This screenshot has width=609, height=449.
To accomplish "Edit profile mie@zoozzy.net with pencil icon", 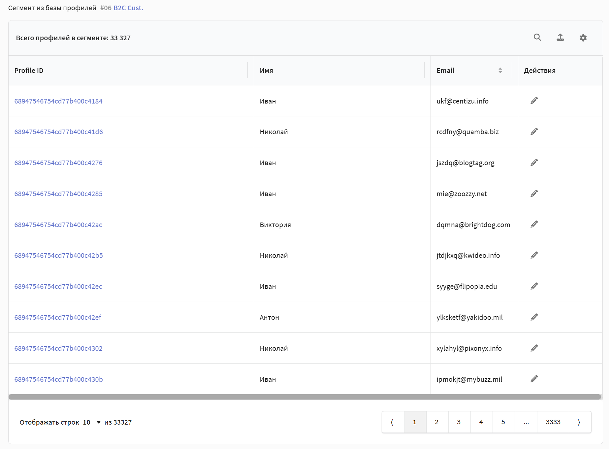I will (x=534, y=194).
